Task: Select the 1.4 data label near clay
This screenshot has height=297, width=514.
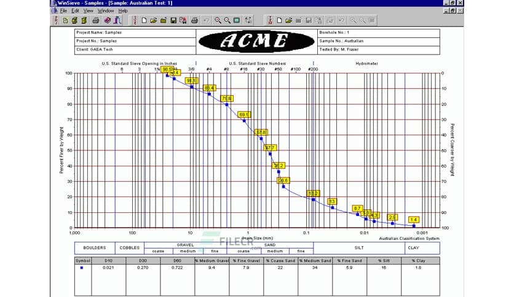Action: pos(414,220)
